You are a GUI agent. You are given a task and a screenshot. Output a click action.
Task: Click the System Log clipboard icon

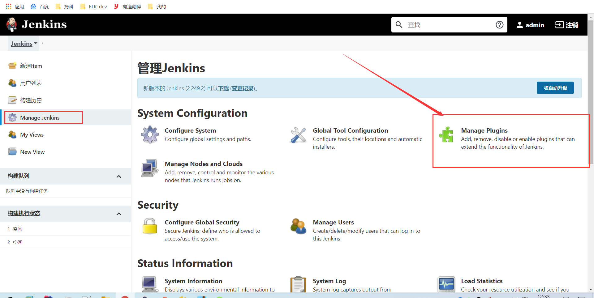coord(298,284)
